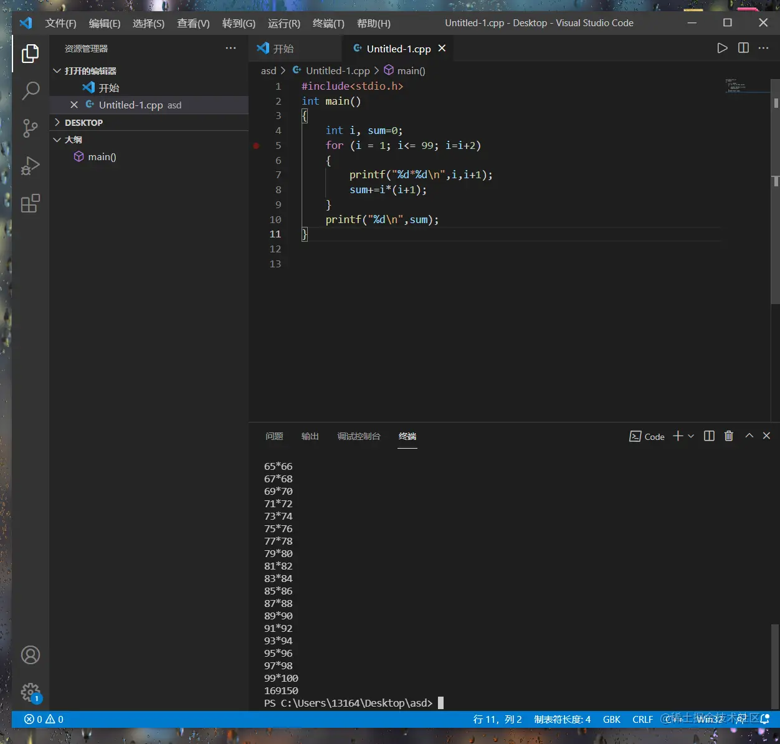
Task: Open the Source Control view
Action: (30, 128)
